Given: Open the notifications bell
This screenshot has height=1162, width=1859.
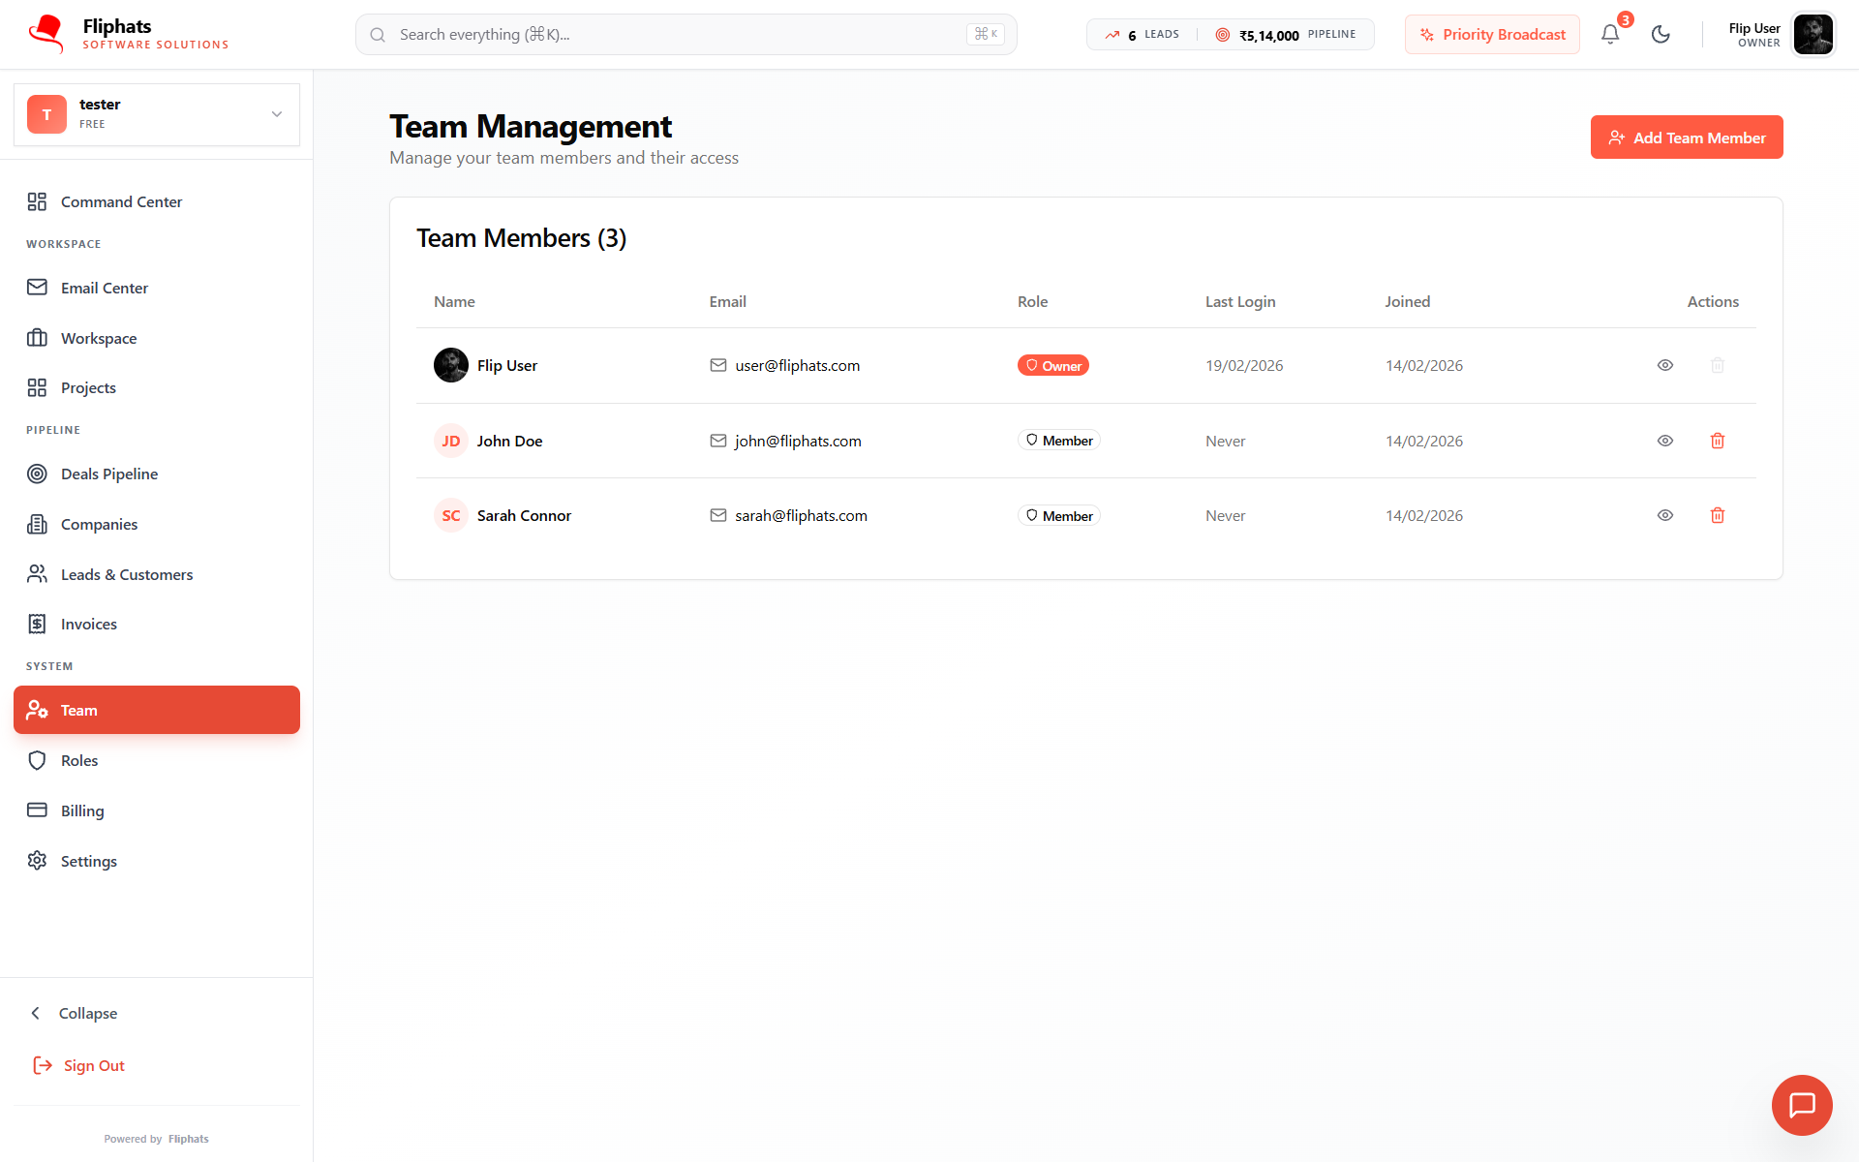Looking at the screenshot, I should pyautogui.click(x=1610, y=34).
